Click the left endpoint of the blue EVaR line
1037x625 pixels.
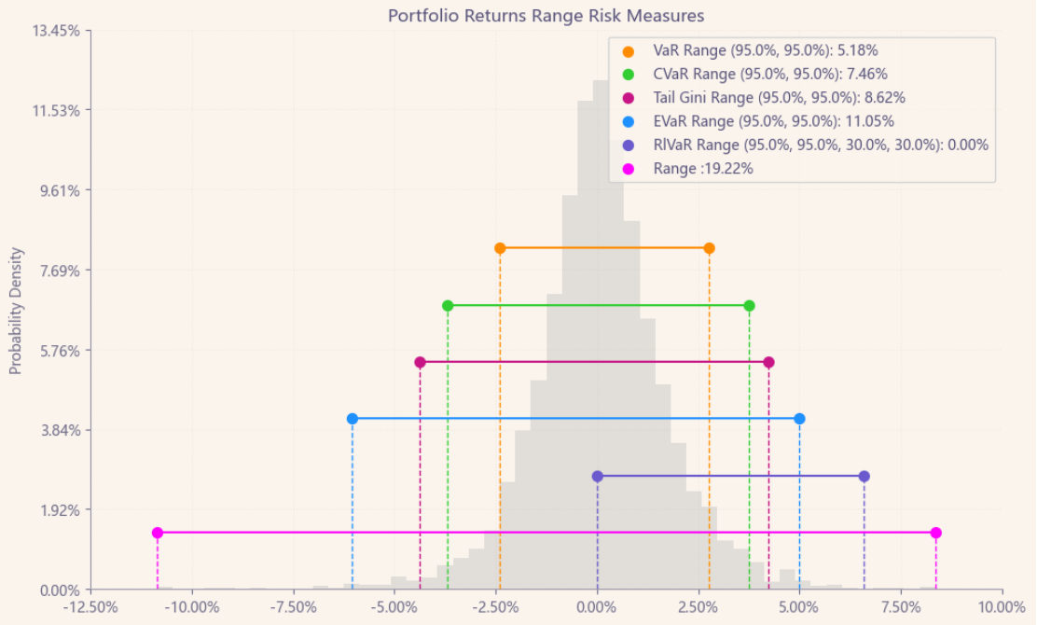point(353,419)
